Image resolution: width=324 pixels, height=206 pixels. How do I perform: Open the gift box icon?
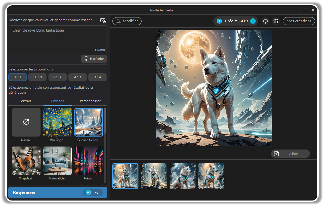(276, 21)
